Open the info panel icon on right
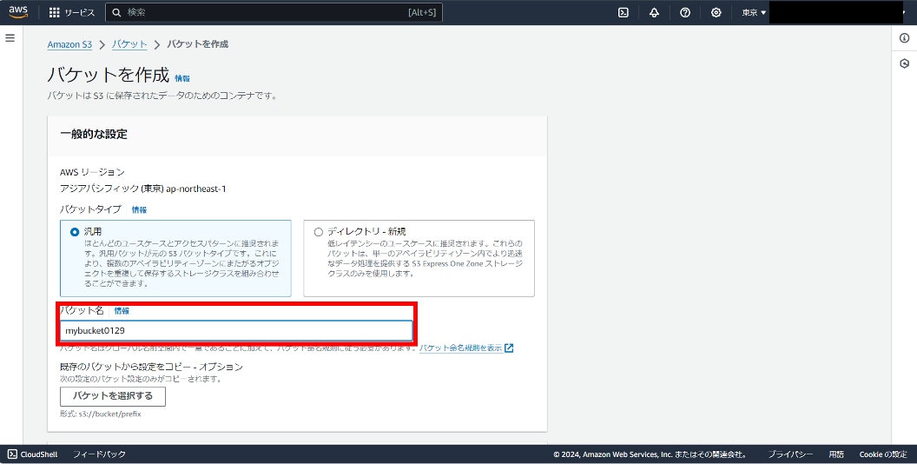Screen dimensions: 917x464 tap(904, 38)
